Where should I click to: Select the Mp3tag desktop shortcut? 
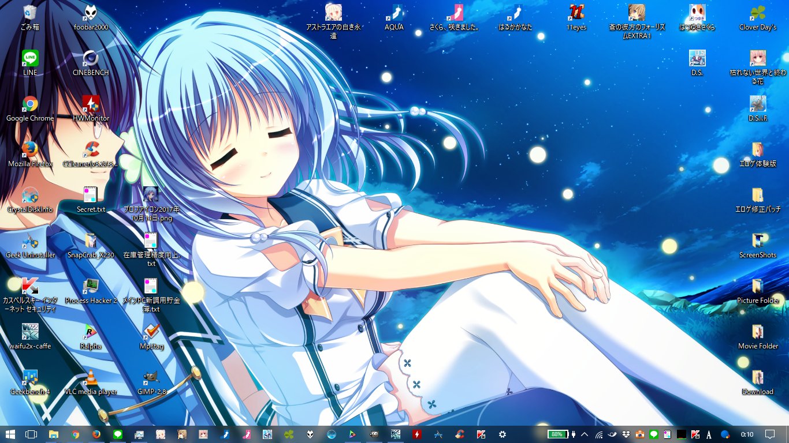tap(151, 336)
